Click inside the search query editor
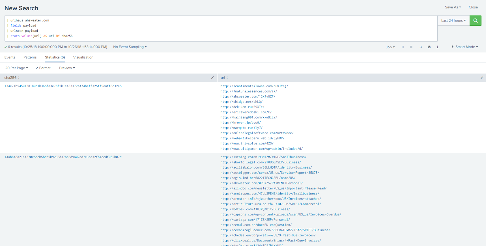 (x=213, y=28)
